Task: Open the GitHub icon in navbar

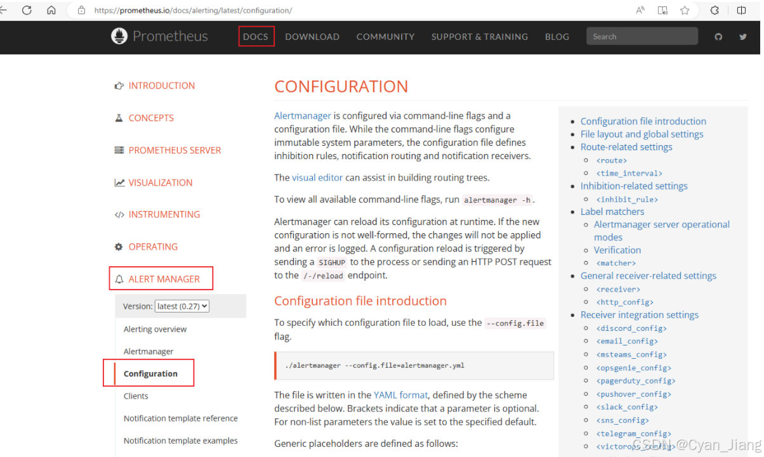Action: pos(718,37)
